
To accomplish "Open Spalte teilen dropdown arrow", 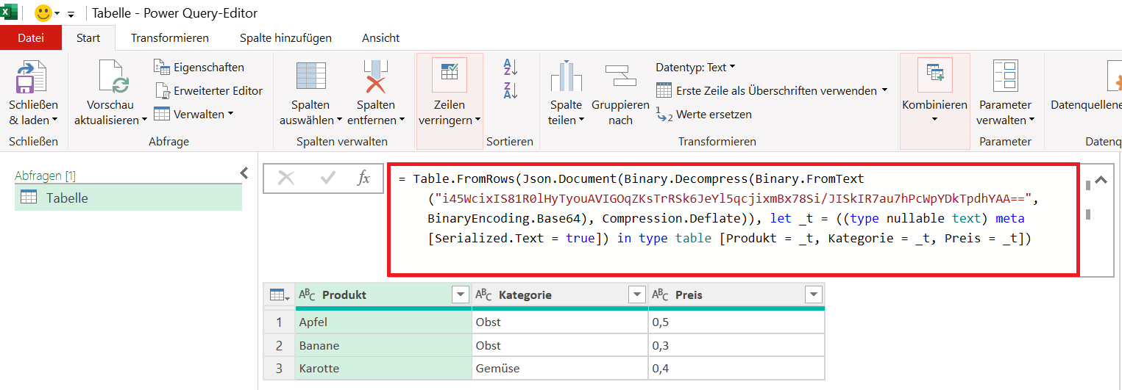I will (x=582, y=120).
